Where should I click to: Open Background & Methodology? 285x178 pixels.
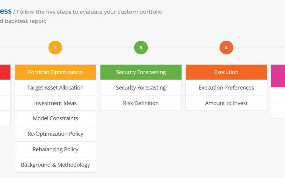55,165
